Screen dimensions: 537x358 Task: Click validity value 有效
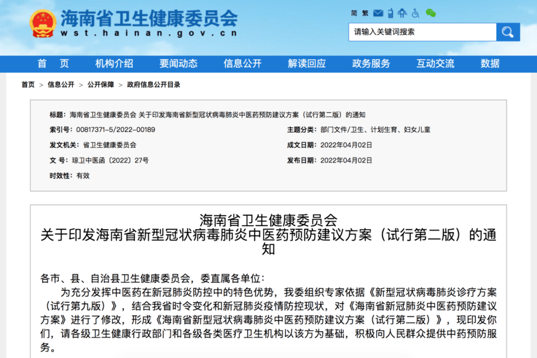pyautogui.click(x=83, y=176)
